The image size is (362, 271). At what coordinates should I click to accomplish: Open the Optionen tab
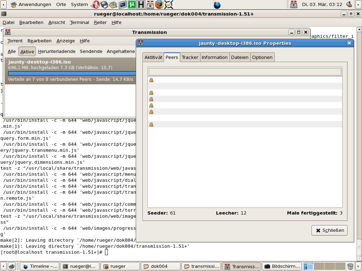tap(262, 58)
